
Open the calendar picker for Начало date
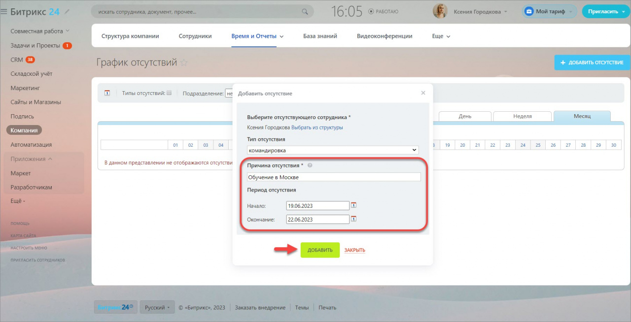[353, 205]
